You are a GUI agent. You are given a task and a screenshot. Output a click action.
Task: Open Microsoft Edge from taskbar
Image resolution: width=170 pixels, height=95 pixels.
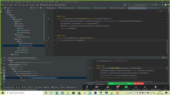[57, 93]
